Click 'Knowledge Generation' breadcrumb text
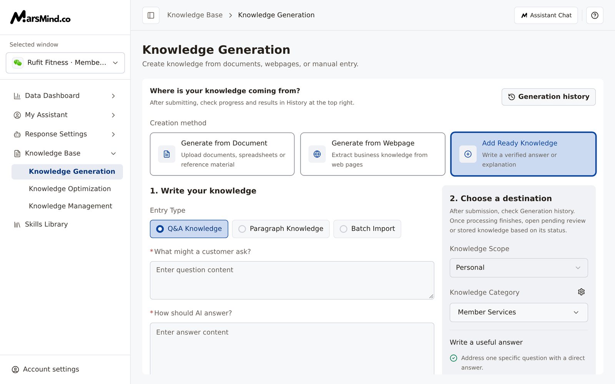This screenshot has width=615, height=384. [x=276, y=15]
